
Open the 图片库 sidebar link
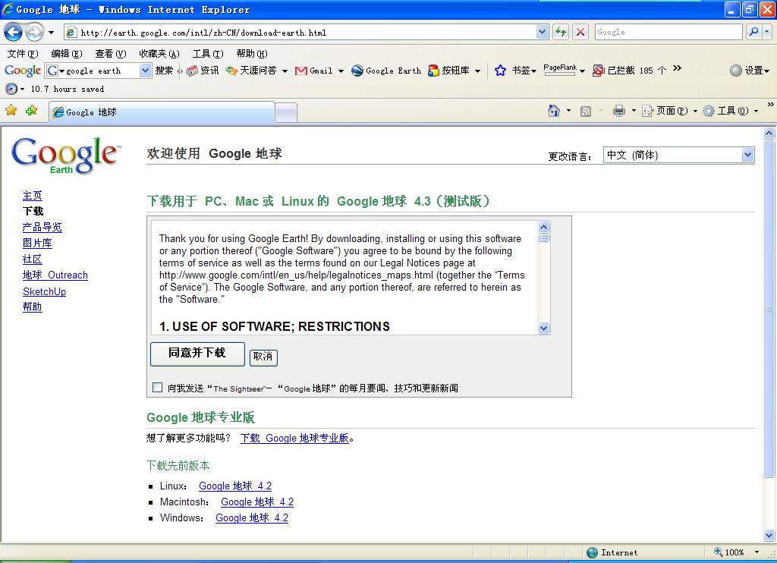[x=37, y=244]
